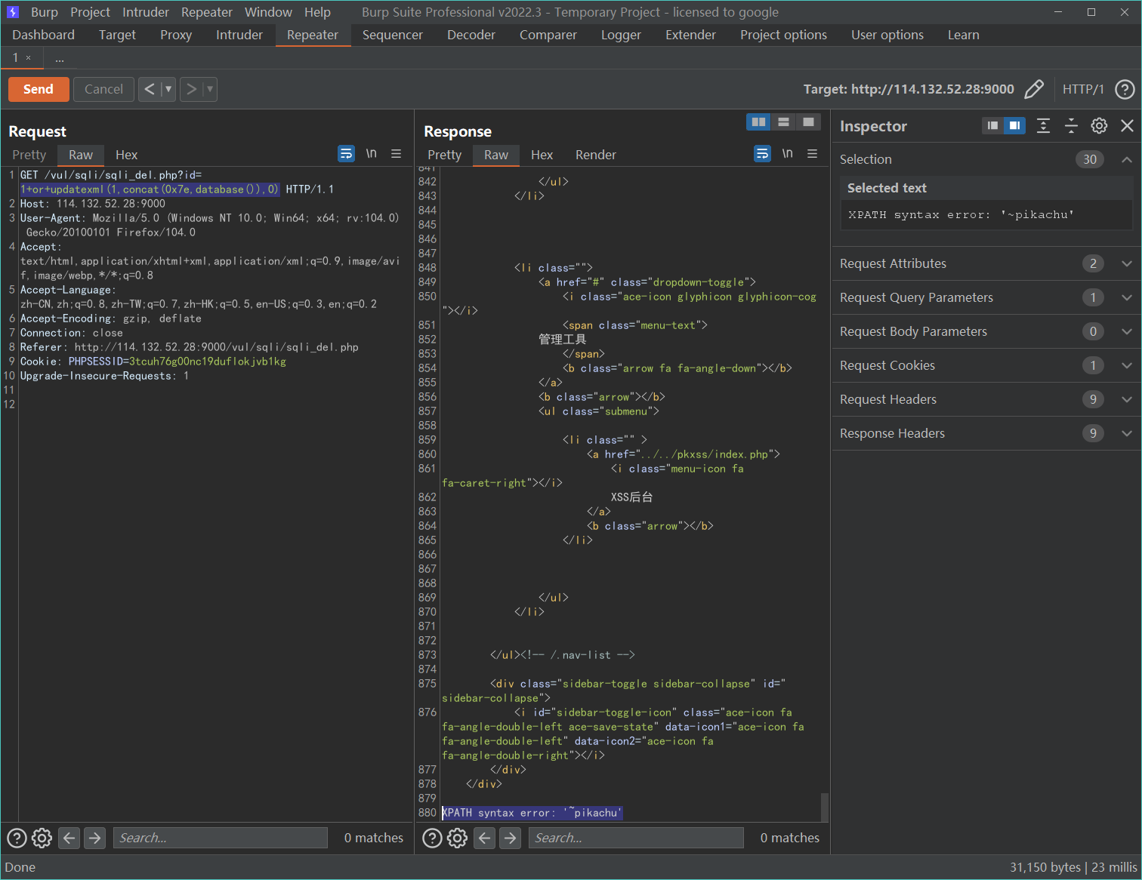
Task: Toggle response non-printable characters \n icon
Action: pyautogui.click(x=788, y=153)
